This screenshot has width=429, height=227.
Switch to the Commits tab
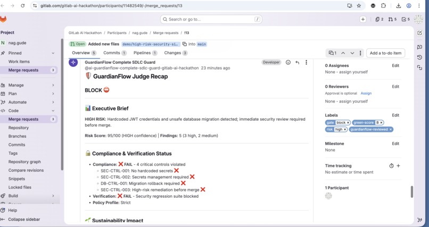(x=114, y=53)
